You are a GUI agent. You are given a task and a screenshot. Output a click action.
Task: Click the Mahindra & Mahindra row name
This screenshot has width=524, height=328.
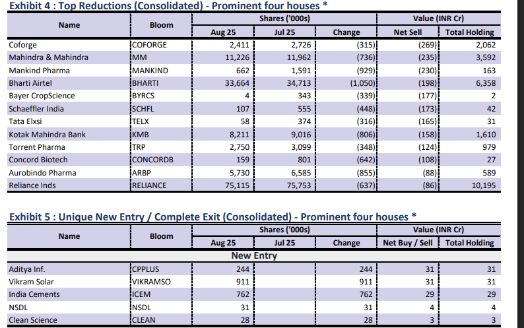pyautogui.click(x=48, y=57)
